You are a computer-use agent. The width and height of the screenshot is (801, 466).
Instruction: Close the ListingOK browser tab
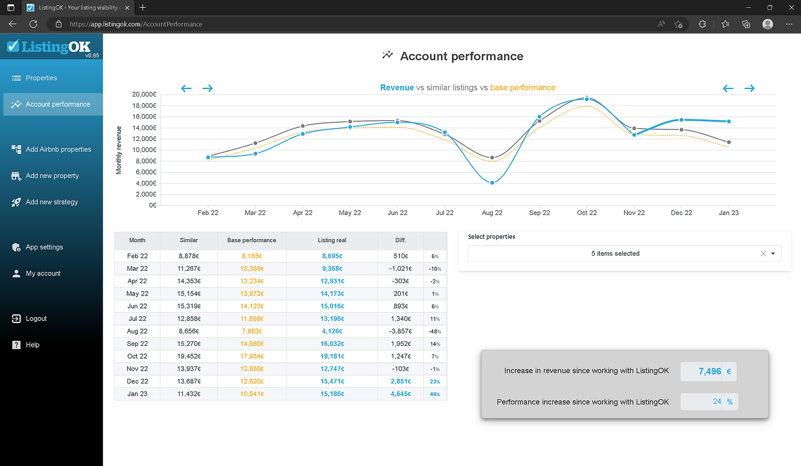click(x=127, y=8)
